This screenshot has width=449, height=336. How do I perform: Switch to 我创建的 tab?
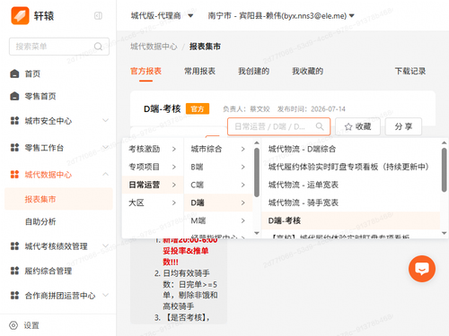253,71
